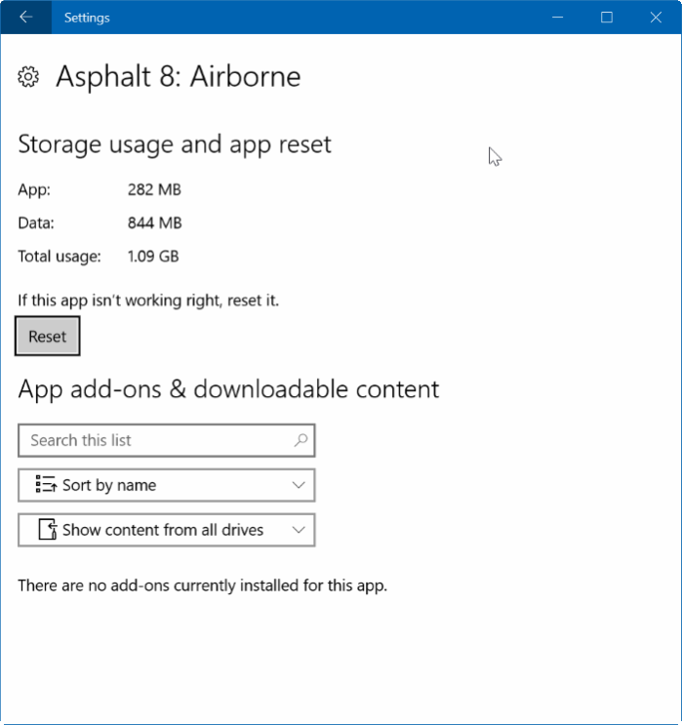Click the sort list icon beside Sort by name
Screen dimensions: 682x725
[x=46, y=485]
